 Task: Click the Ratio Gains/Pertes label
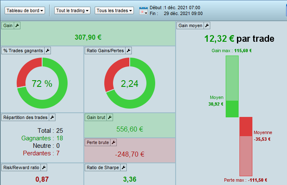pyautogui.click(x=105, y=51)
